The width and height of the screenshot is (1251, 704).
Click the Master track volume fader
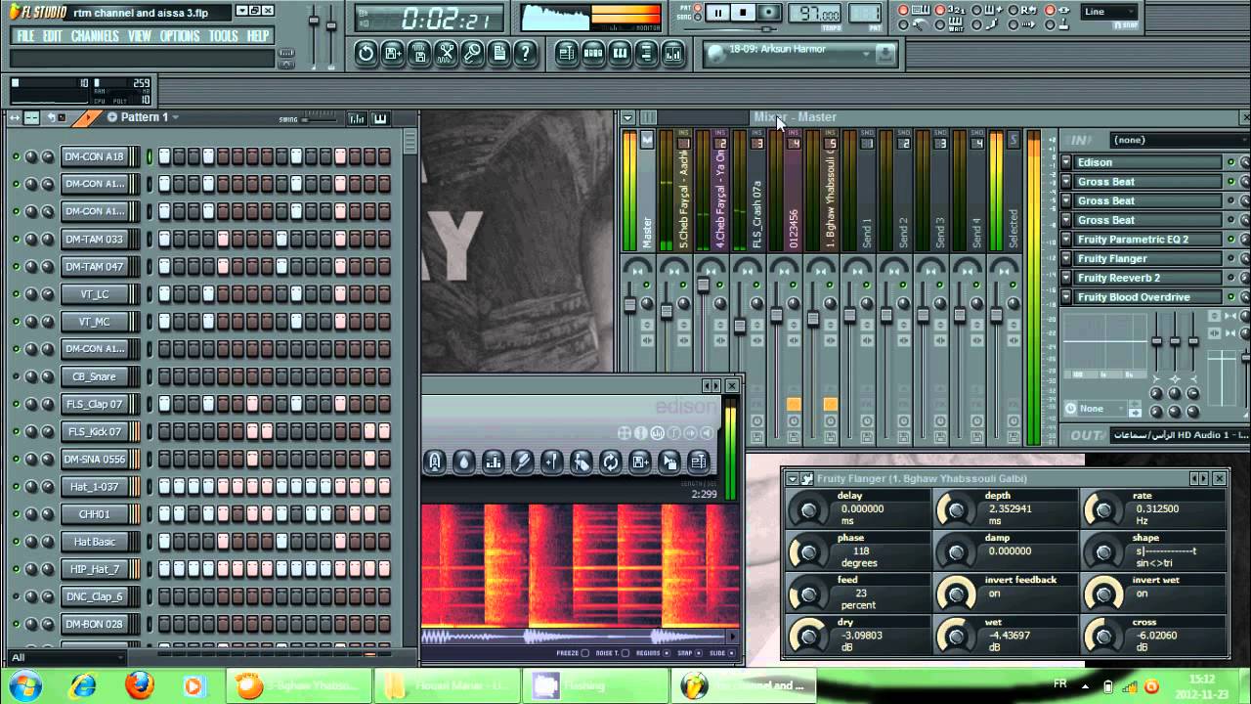tap(630, 306)
